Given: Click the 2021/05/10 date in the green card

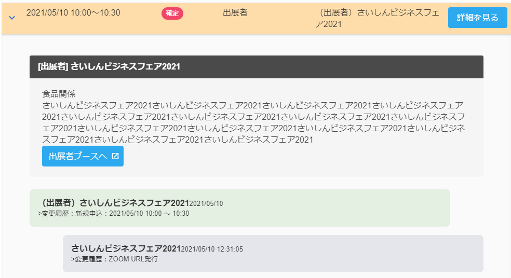Looking at the screenshot, I should tap(206, 204).
